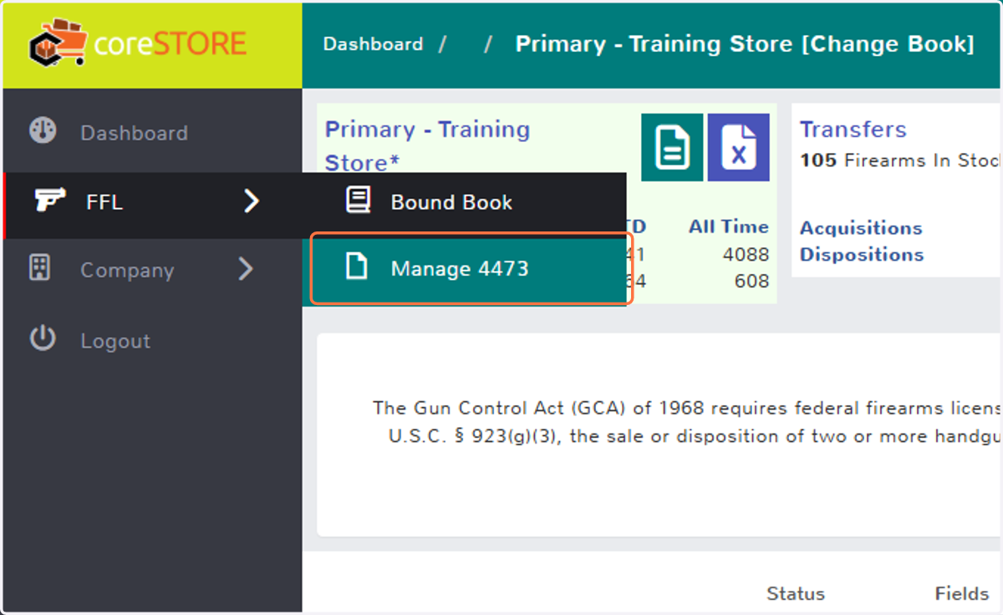Open the Transfers heading link
This screenshot has width=1003, height=615.
[x=853, y=130]
